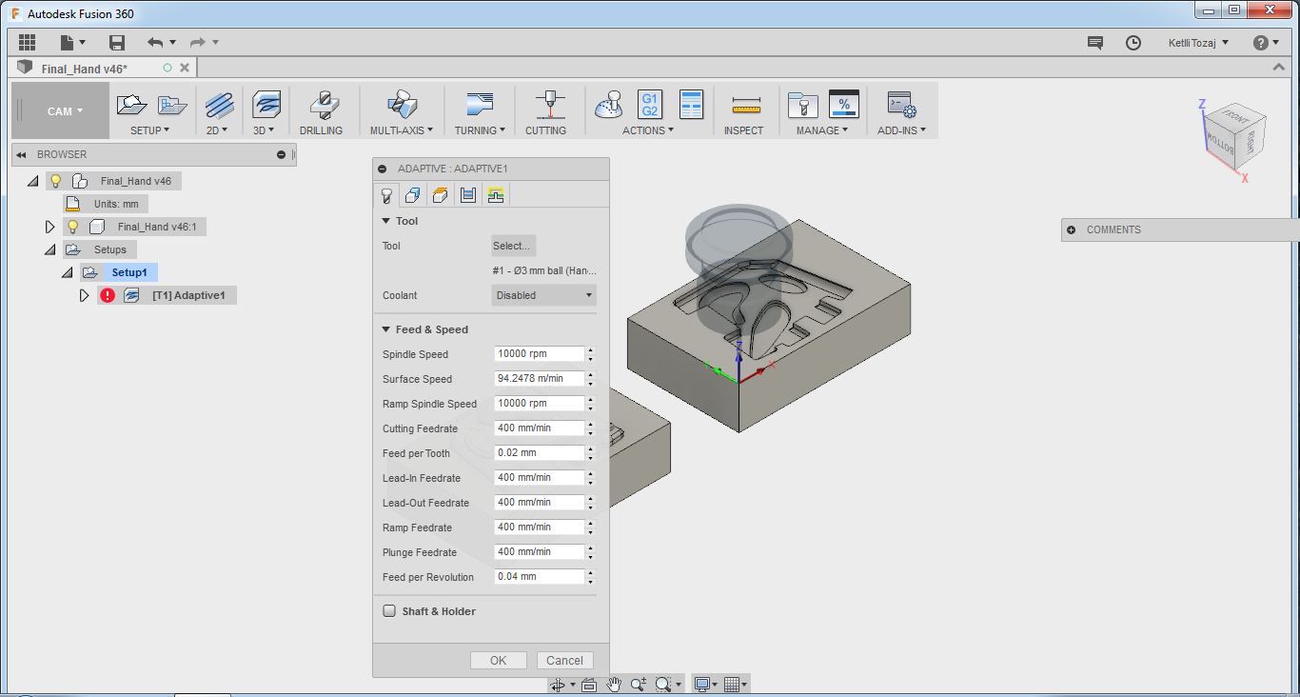Collapse the Setups tree node
The width and height of the screenshot is (1300, 697).
pos(50,249)
